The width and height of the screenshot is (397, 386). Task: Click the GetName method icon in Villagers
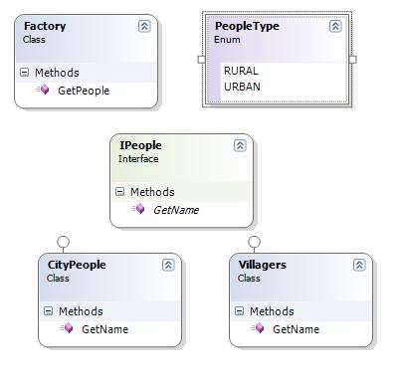click(258, 328)
